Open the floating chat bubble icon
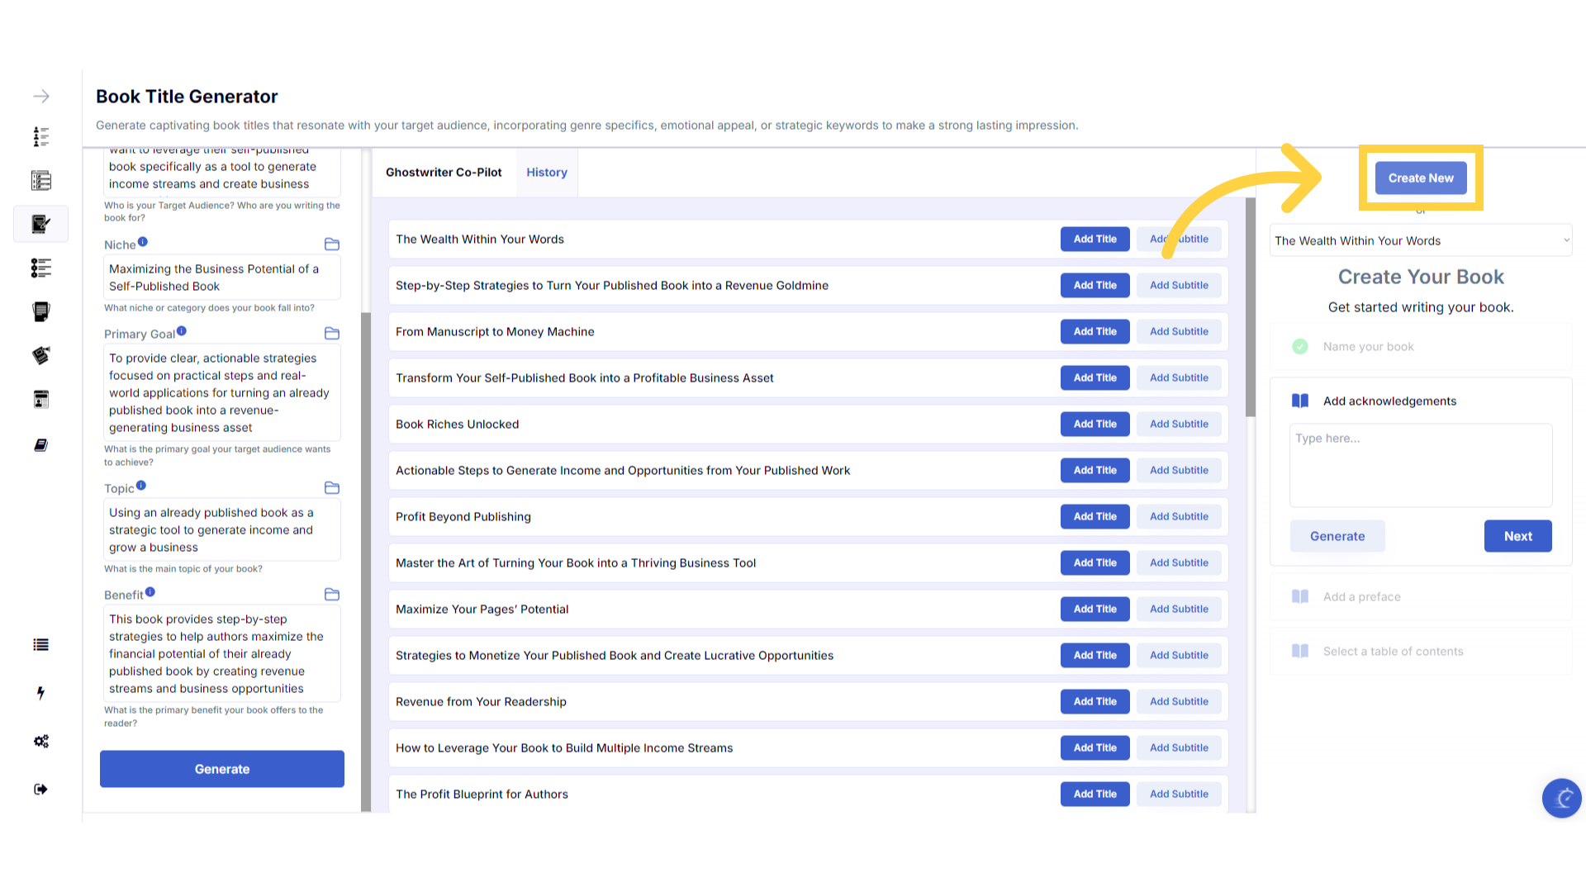Image resolution: width=1586 pixels, height=892 pixels. pyautogui.click(x=1561, y=798)
